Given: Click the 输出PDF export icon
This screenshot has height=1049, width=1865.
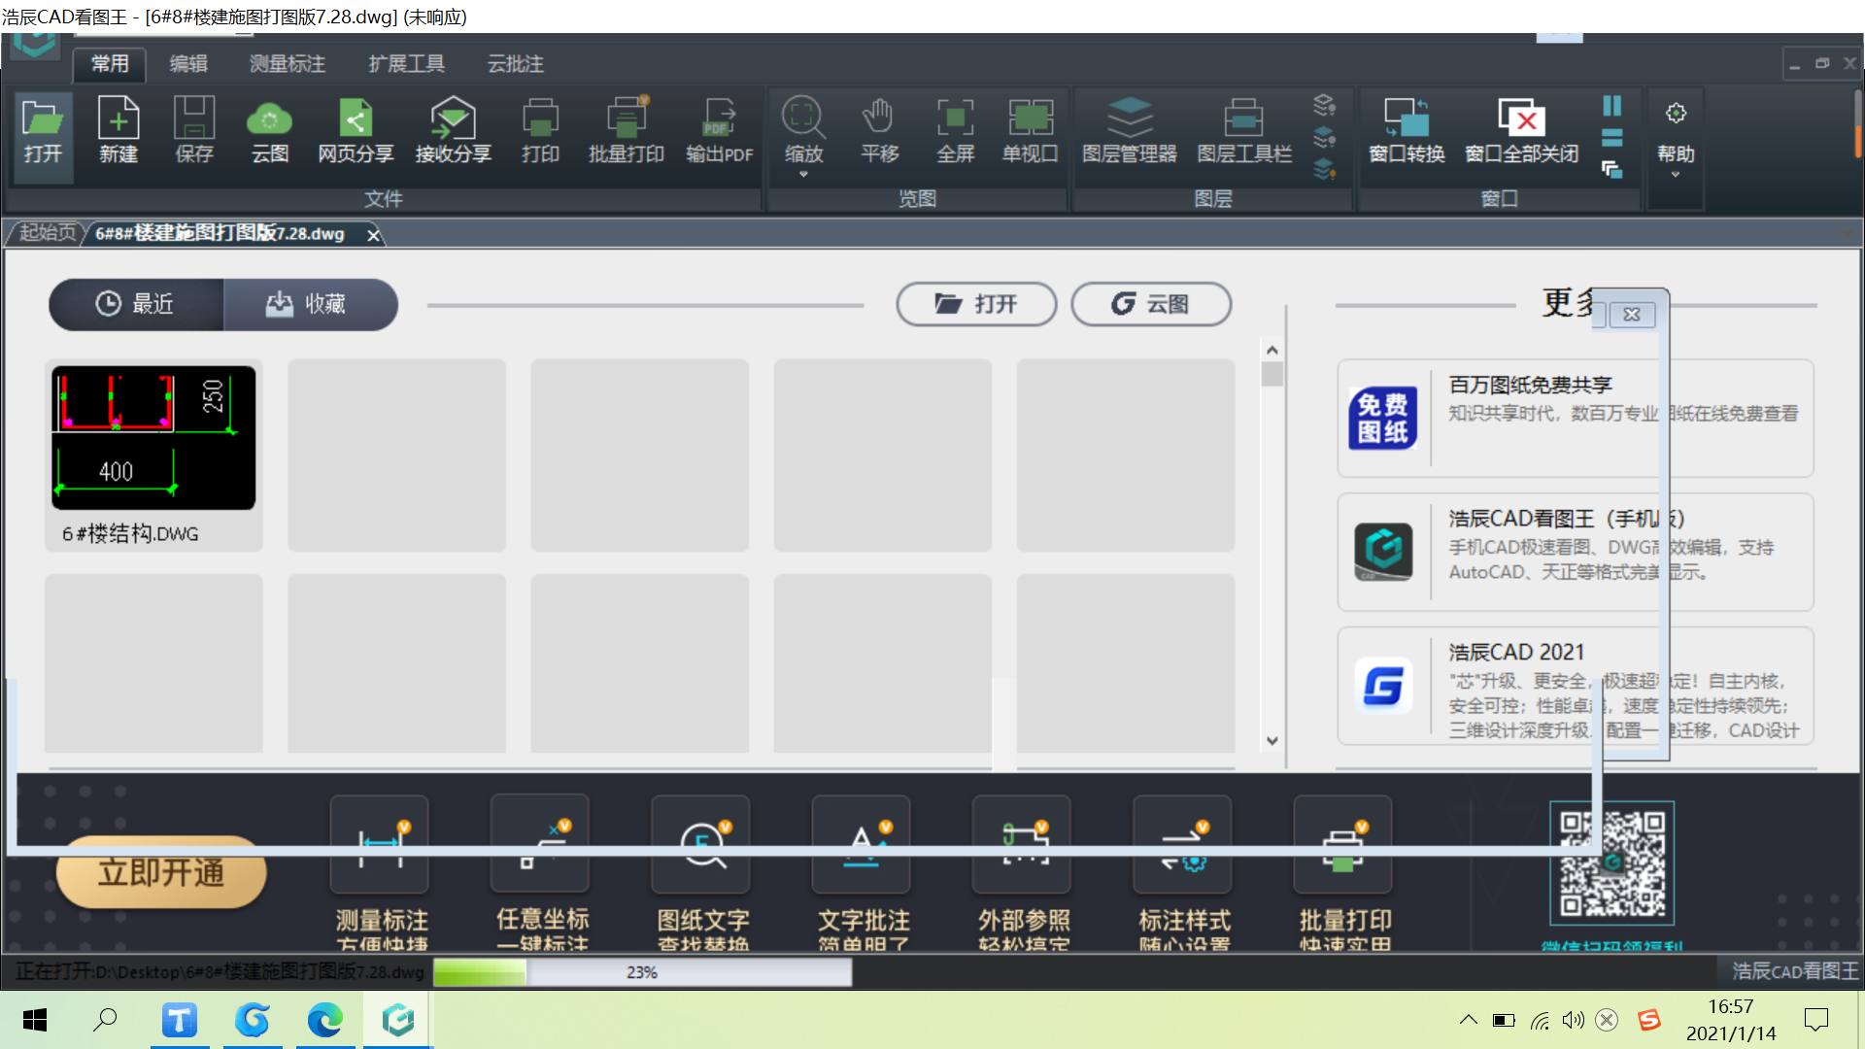Looking at the screenshot, I should coord(720,131).
